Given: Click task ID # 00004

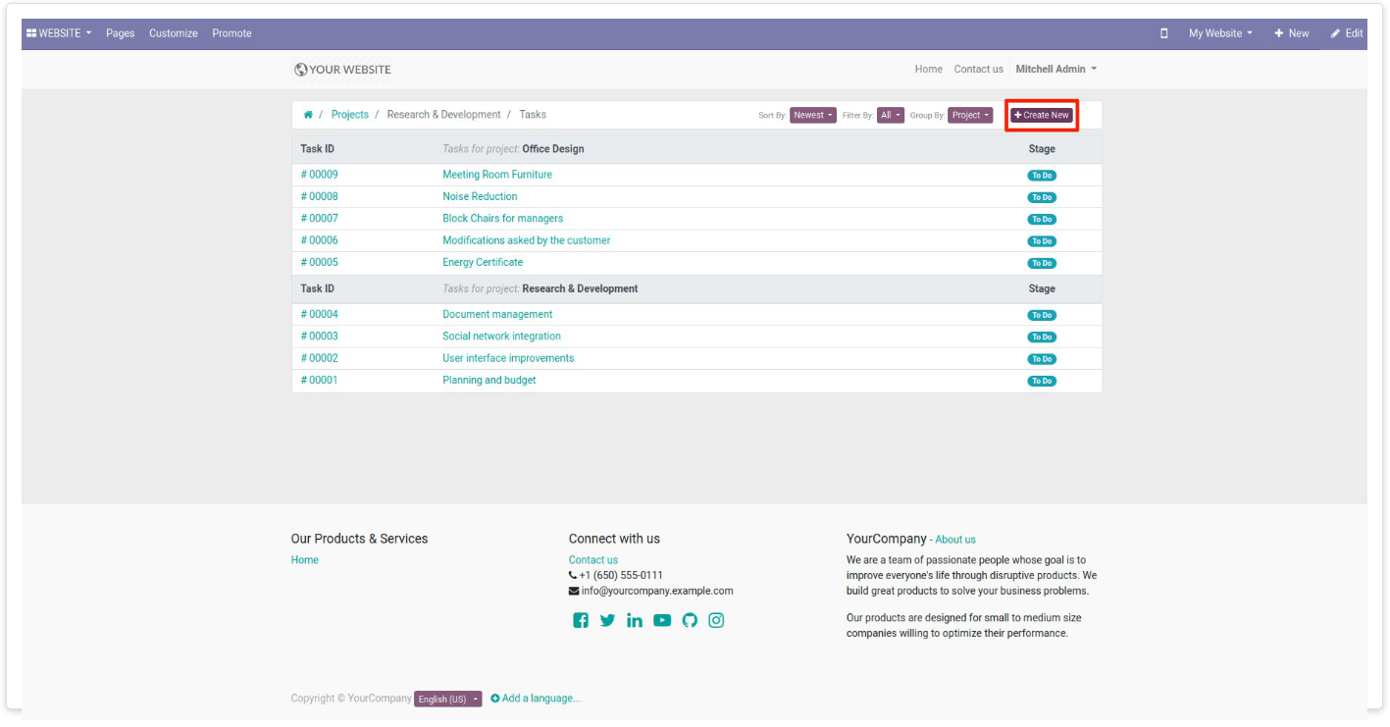Looking at the screenshot, I should tap(320, 315).
